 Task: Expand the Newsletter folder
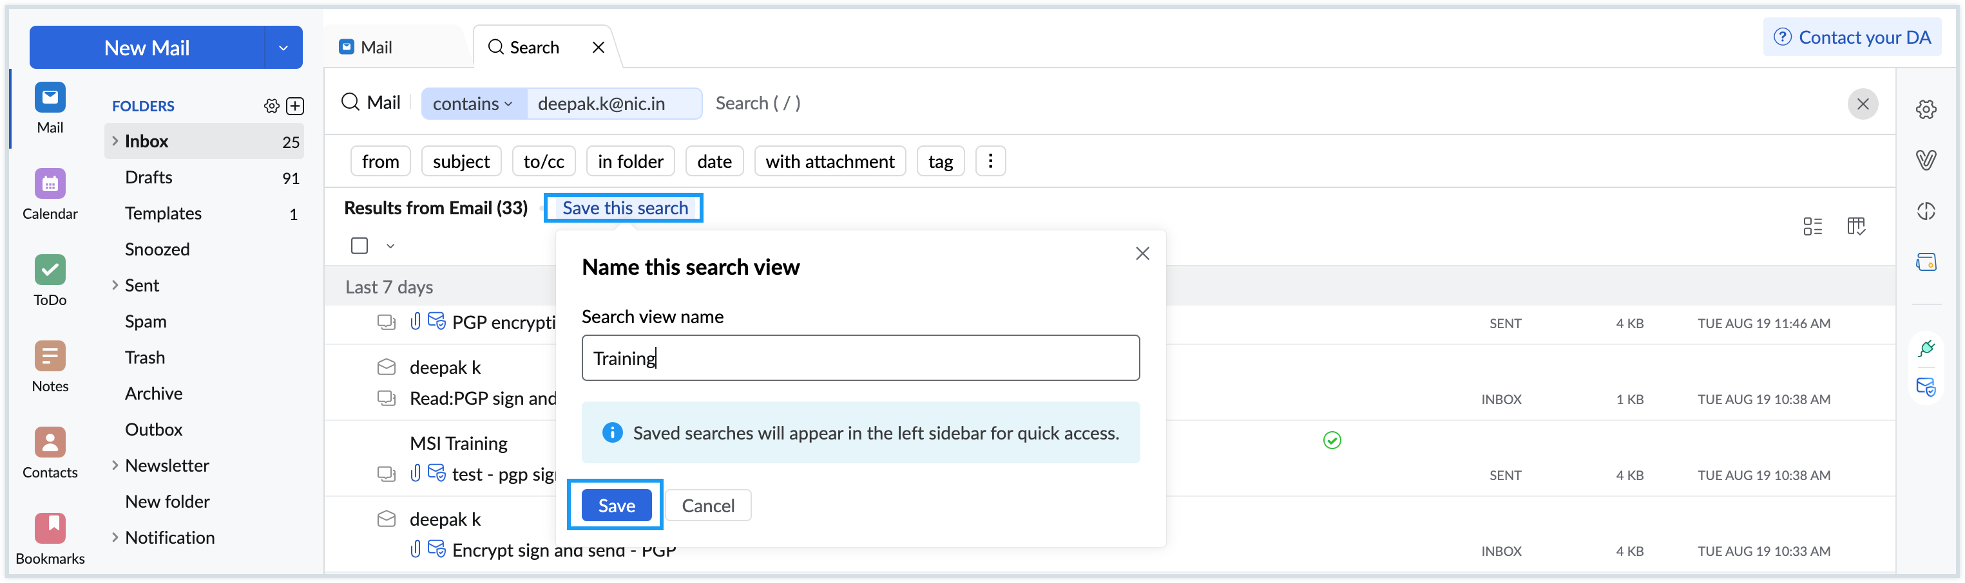(x=115, y=465)
